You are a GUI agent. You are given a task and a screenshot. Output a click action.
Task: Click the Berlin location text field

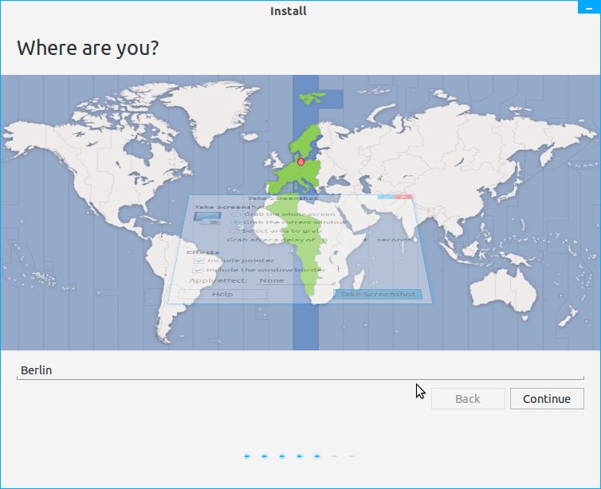coord(300,370)
